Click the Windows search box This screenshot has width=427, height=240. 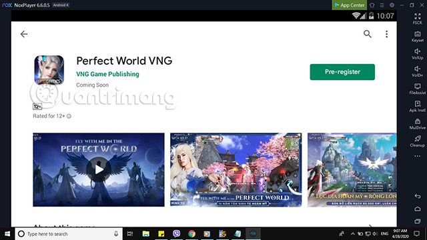point(69,234)
